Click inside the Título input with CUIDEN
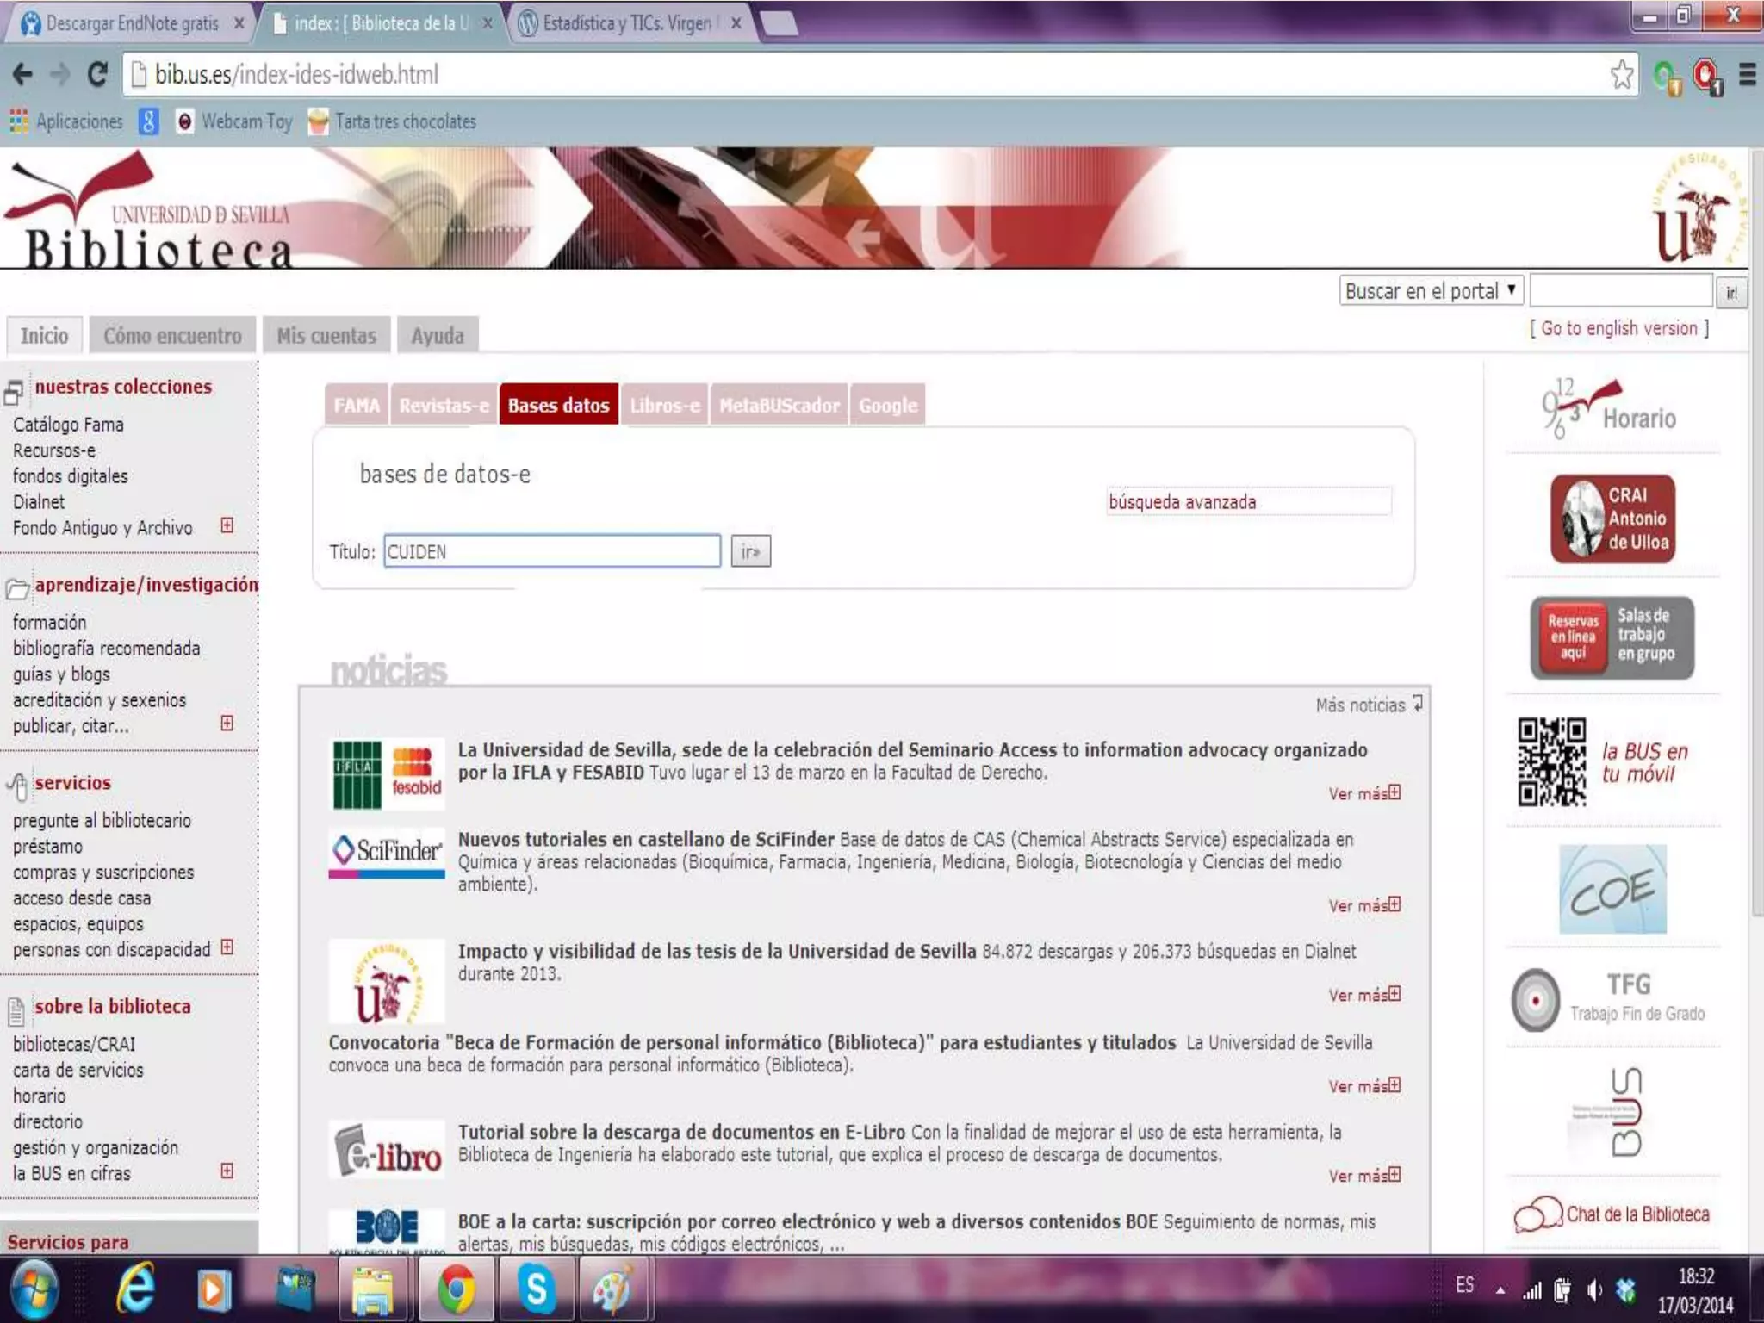Screen dimensions: 1764x1323 point(551,551)
